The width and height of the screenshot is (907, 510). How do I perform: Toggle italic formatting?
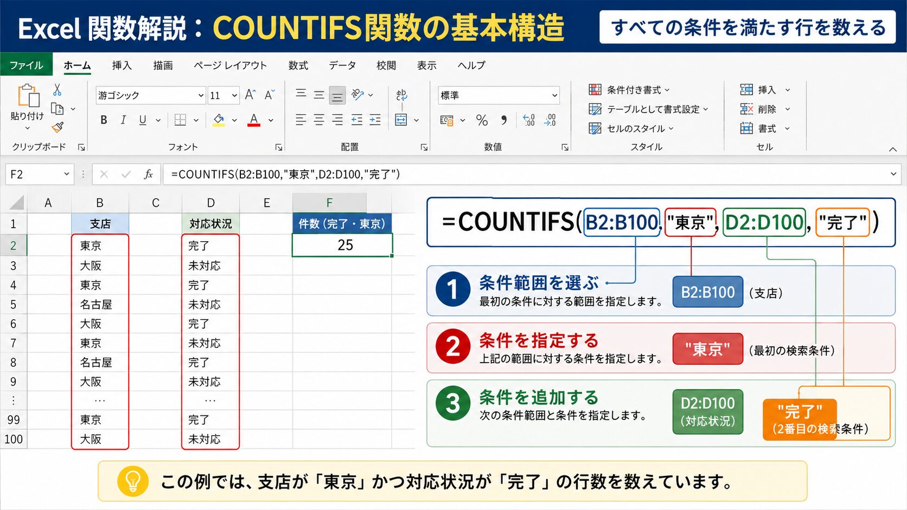[123, 120]
